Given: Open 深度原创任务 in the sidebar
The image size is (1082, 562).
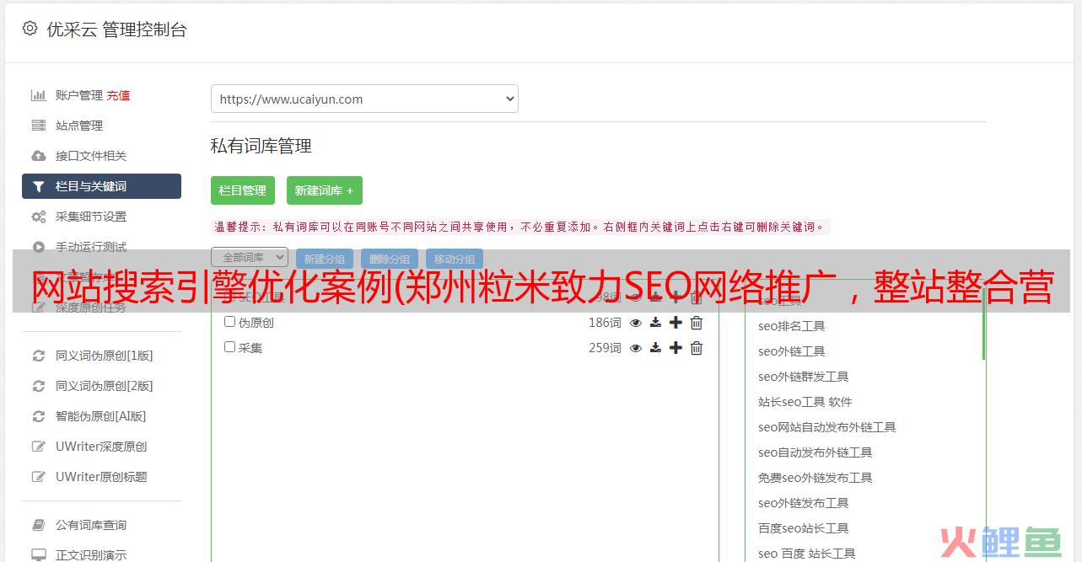Looking at the screenshot, I should tap(91, 308).
